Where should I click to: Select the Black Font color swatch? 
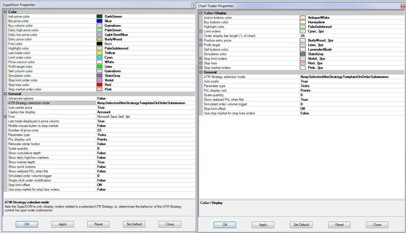100,44
